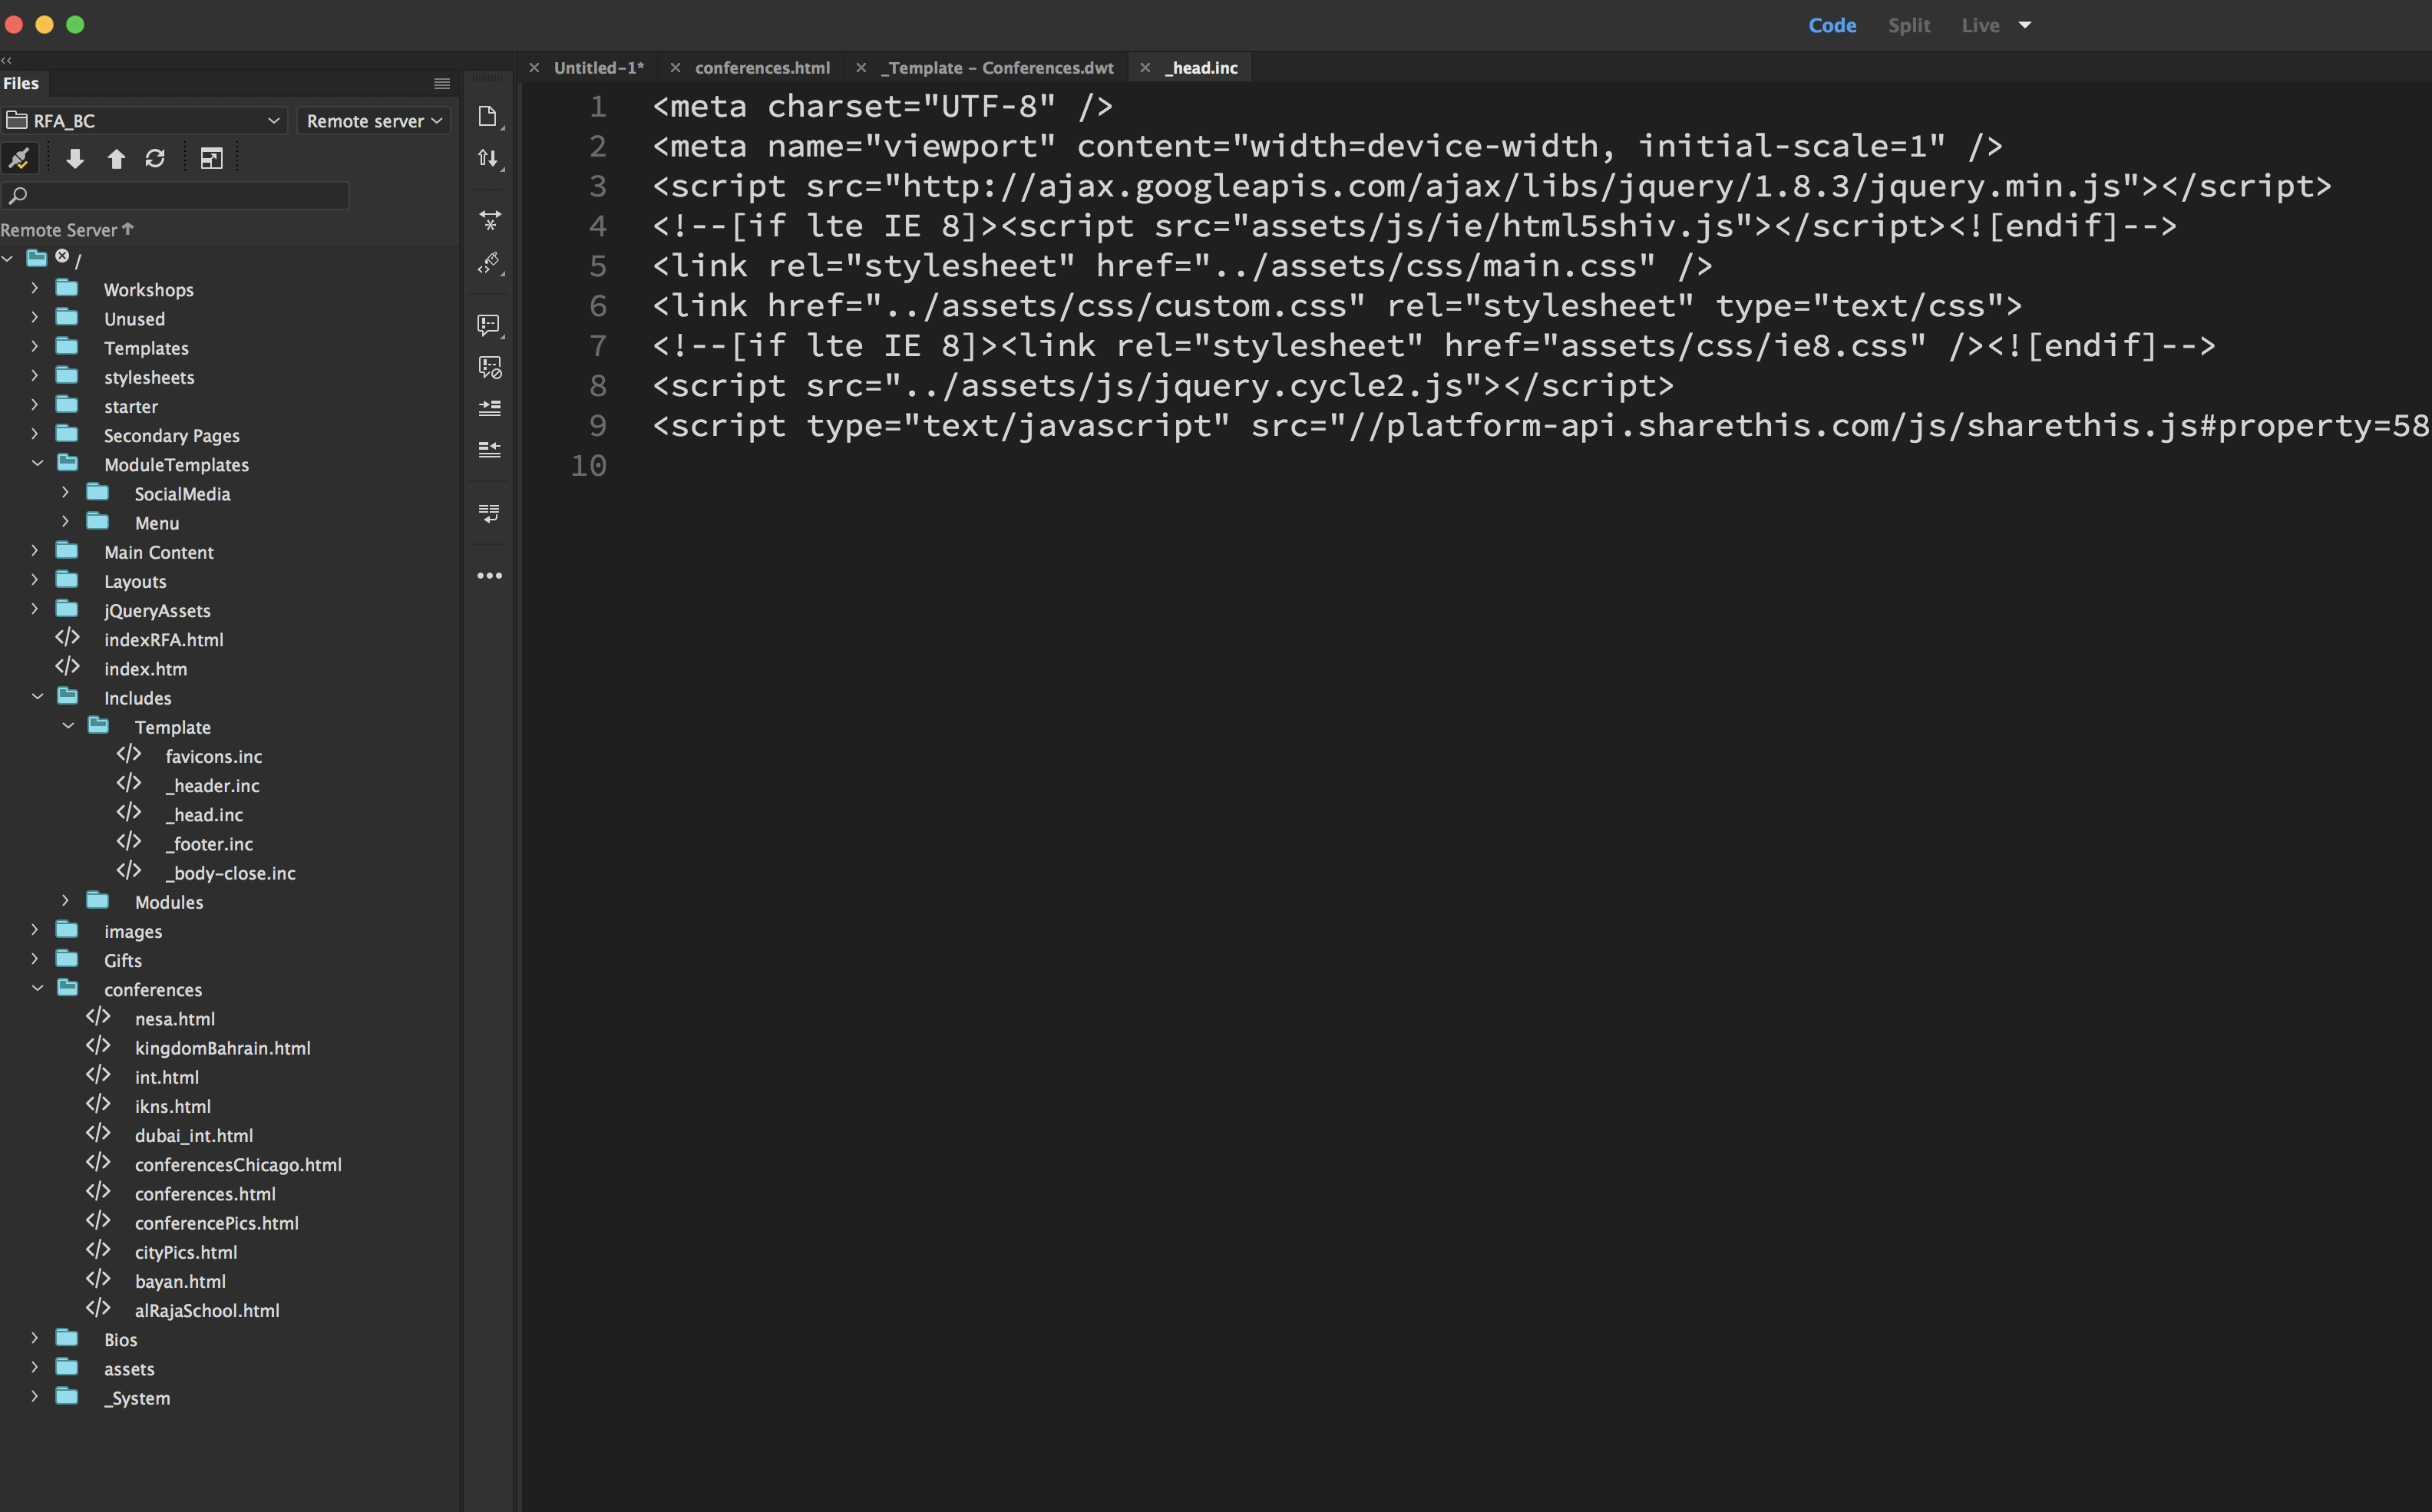Collapse the Template subfolder
2432x1512 pixels.
68,726
